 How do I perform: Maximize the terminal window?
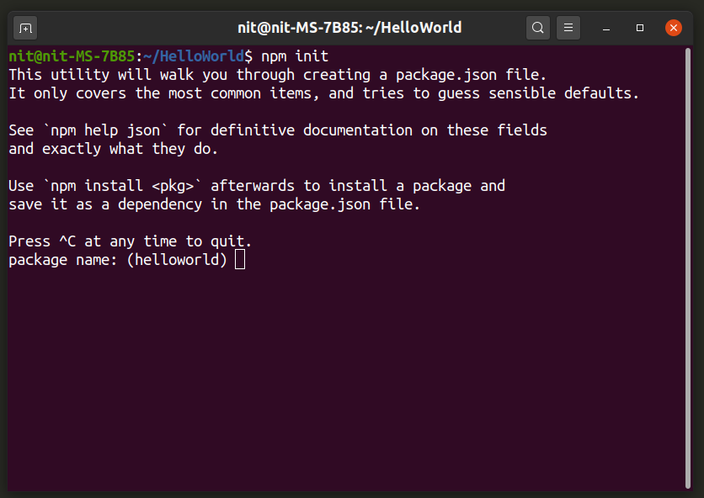(640, 28)
